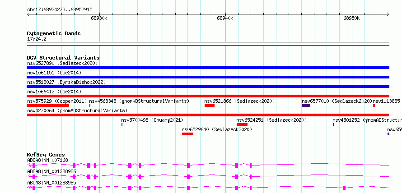Select the short red bar under nsv6521866
This screenshot has width=402, height=193.
click(x=210, y=106)
